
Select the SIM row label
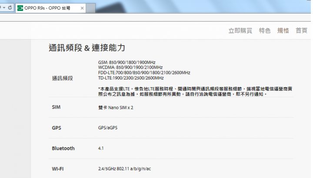point(56,107)
